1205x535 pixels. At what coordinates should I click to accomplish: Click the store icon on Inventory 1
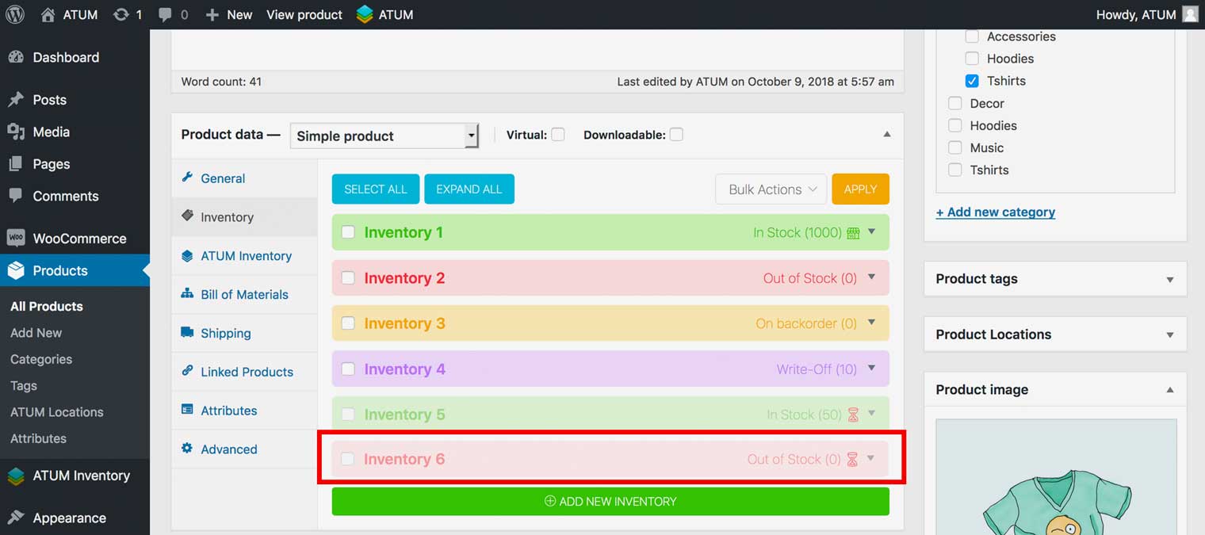(x=853, y=233)
